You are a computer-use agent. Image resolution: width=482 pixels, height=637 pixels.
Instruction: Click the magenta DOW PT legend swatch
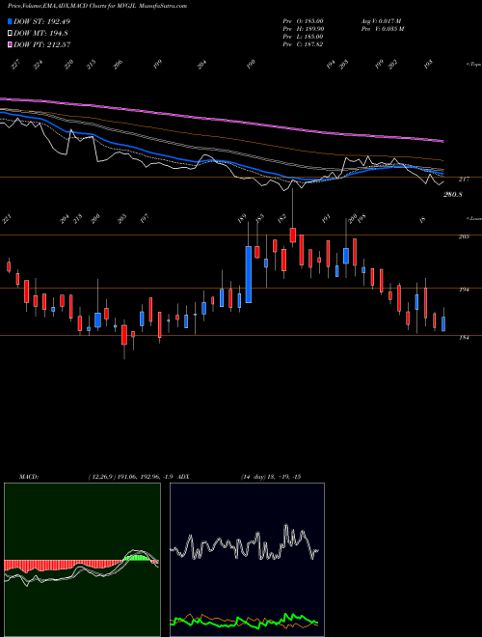[x=10, y=44]
